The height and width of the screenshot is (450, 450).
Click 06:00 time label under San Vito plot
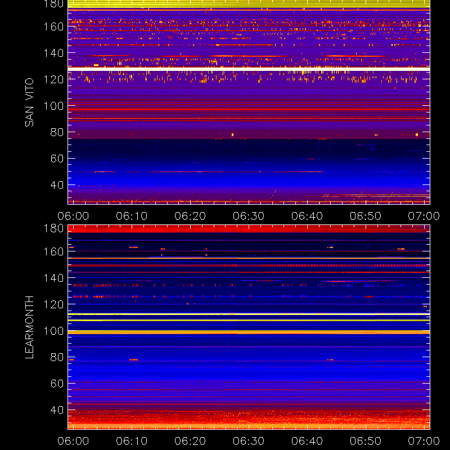click(73, 216)
